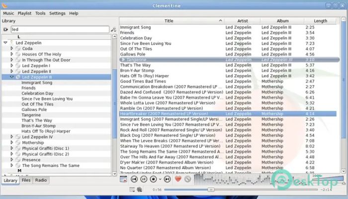The height and width of the screenshot is (199, 348).
Task: Click the disc icon next to Led Zeppelin IV
Action: point(18,137)
